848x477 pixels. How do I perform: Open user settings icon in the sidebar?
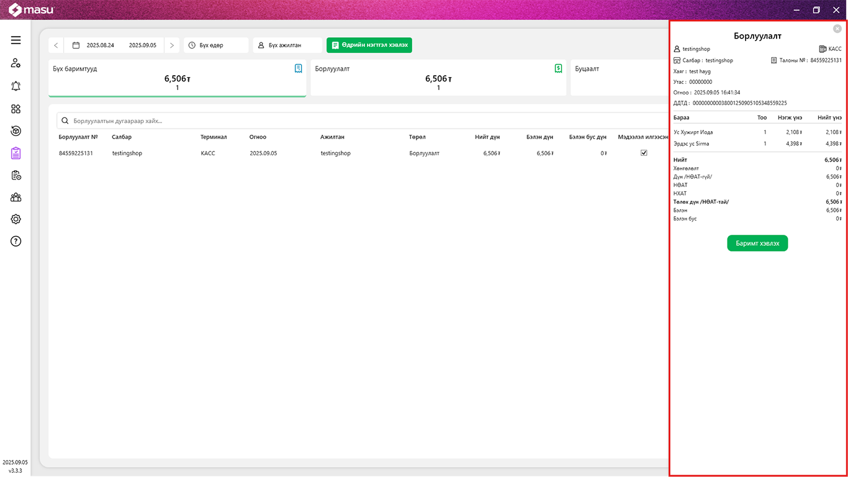[16, 63]
